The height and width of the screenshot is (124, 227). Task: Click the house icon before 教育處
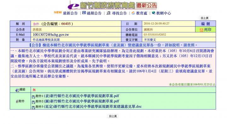tap(133, 13)
